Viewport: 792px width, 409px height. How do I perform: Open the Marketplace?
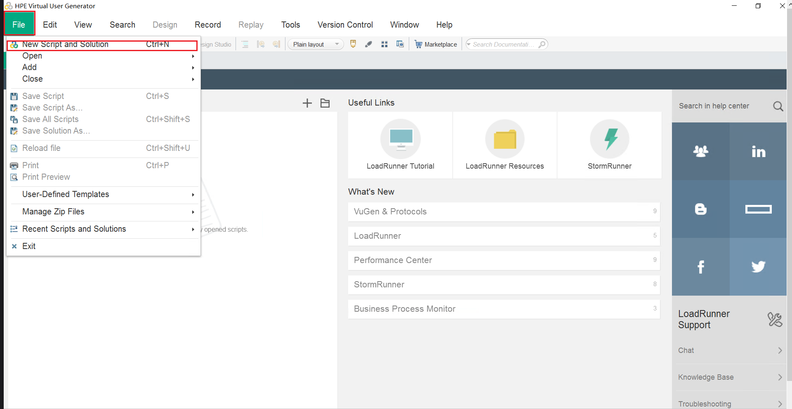tap(436, 44)
